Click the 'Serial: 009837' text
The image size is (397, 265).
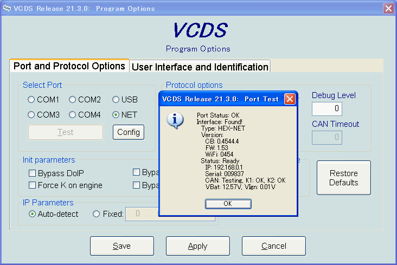[225, 174]
